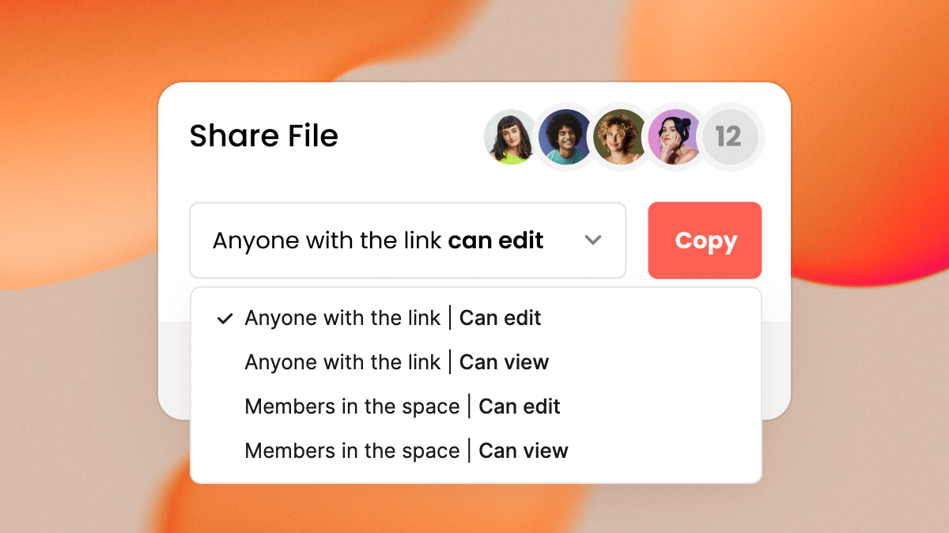Select 'Anyone with the link | Can view'

coord(396,362)
